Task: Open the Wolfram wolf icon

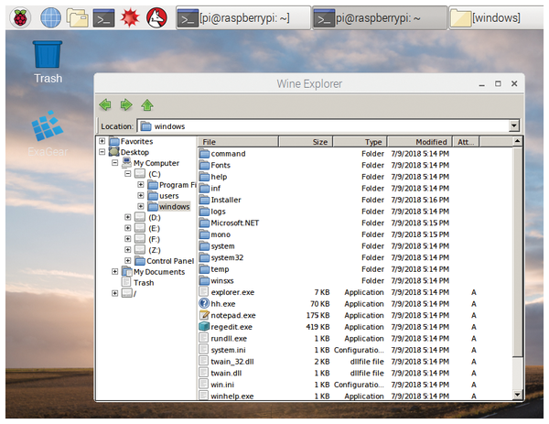Action: point(156,17)
